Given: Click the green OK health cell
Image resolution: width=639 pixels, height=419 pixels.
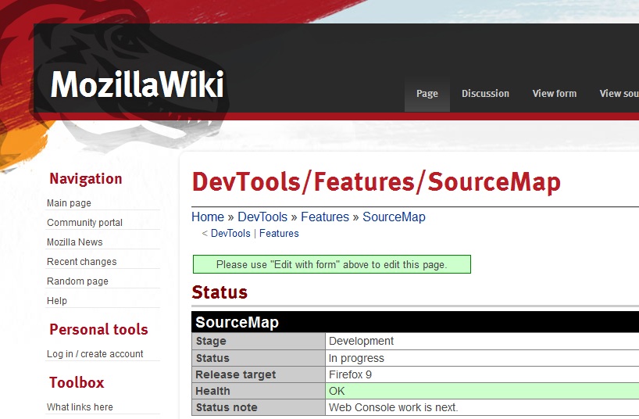Looking at the screenshot, I should (x=482, y=391).
